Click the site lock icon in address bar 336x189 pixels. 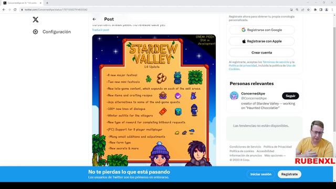click(x=22, y=9)
